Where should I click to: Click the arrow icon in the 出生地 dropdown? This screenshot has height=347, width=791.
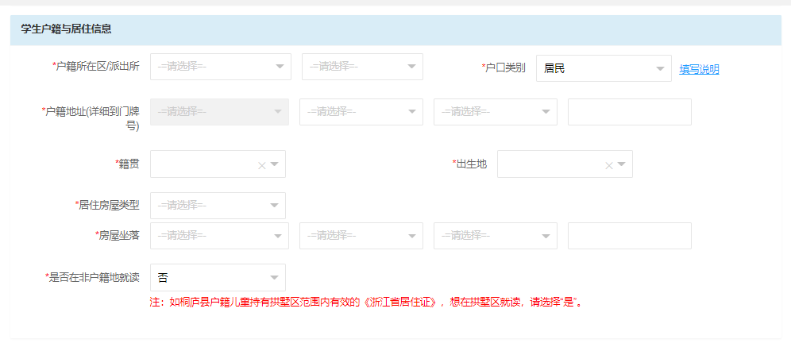click(622, 164)
